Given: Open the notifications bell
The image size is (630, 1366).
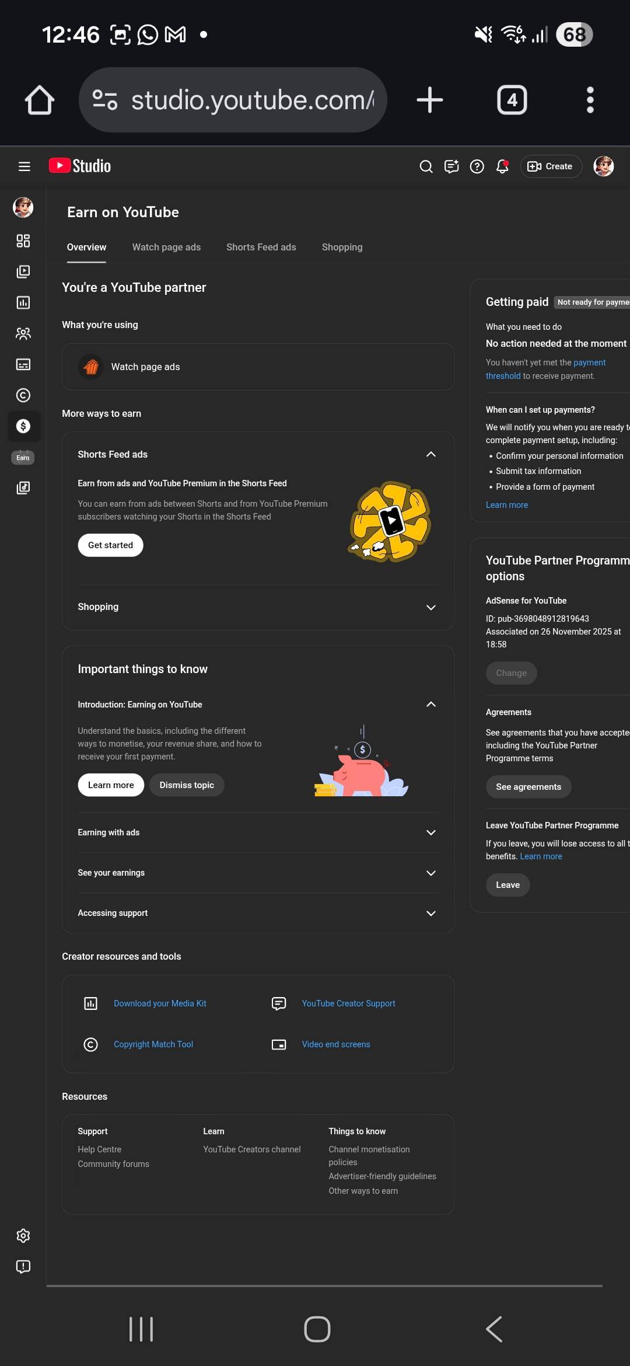Looking at the screenshot, I should (502, 166).
